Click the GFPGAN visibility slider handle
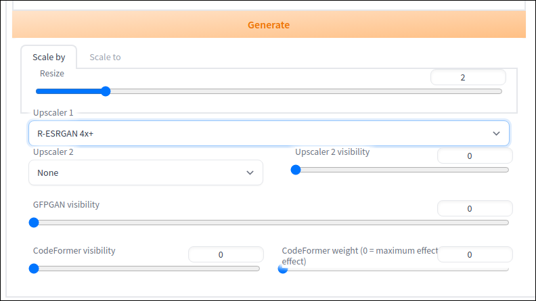Viewport: 536px width, 301px height. 34,223
